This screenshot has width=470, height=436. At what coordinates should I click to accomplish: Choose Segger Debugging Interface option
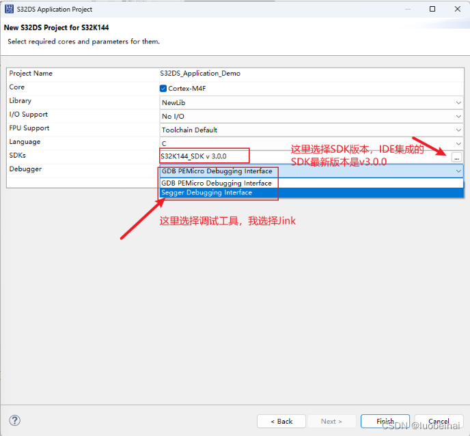pos(312,192)
